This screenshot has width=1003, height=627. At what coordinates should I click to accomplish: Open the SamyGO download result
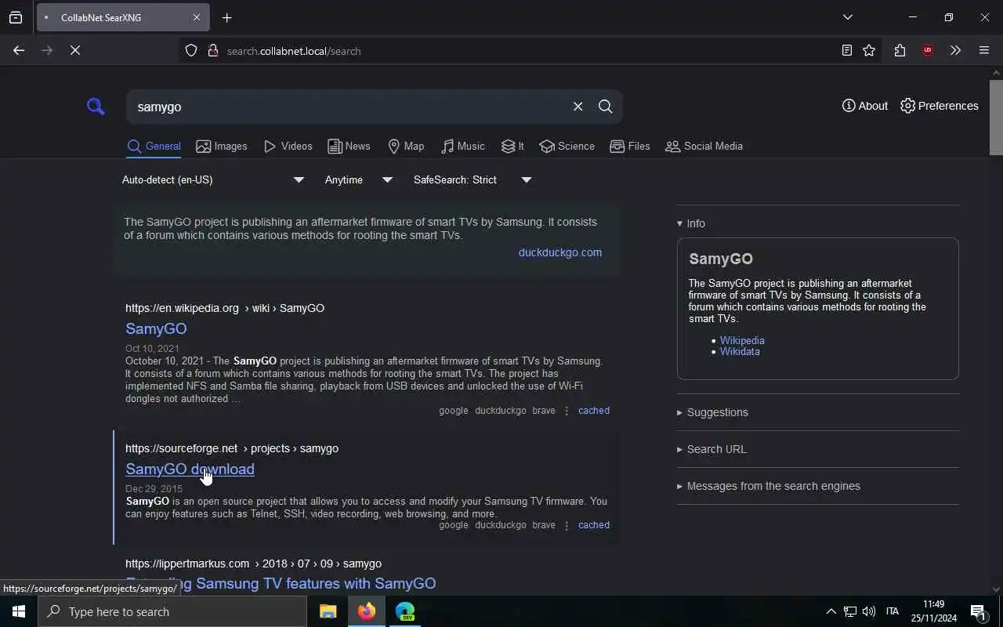(190, 469)
